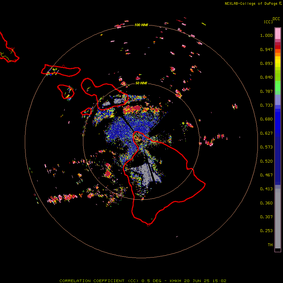Image resolution: width=283 pixels, height=283 pixels.
Task: Click the CORRELATION COEFFICIENT (CC) caption text
Action: [99, 281]
